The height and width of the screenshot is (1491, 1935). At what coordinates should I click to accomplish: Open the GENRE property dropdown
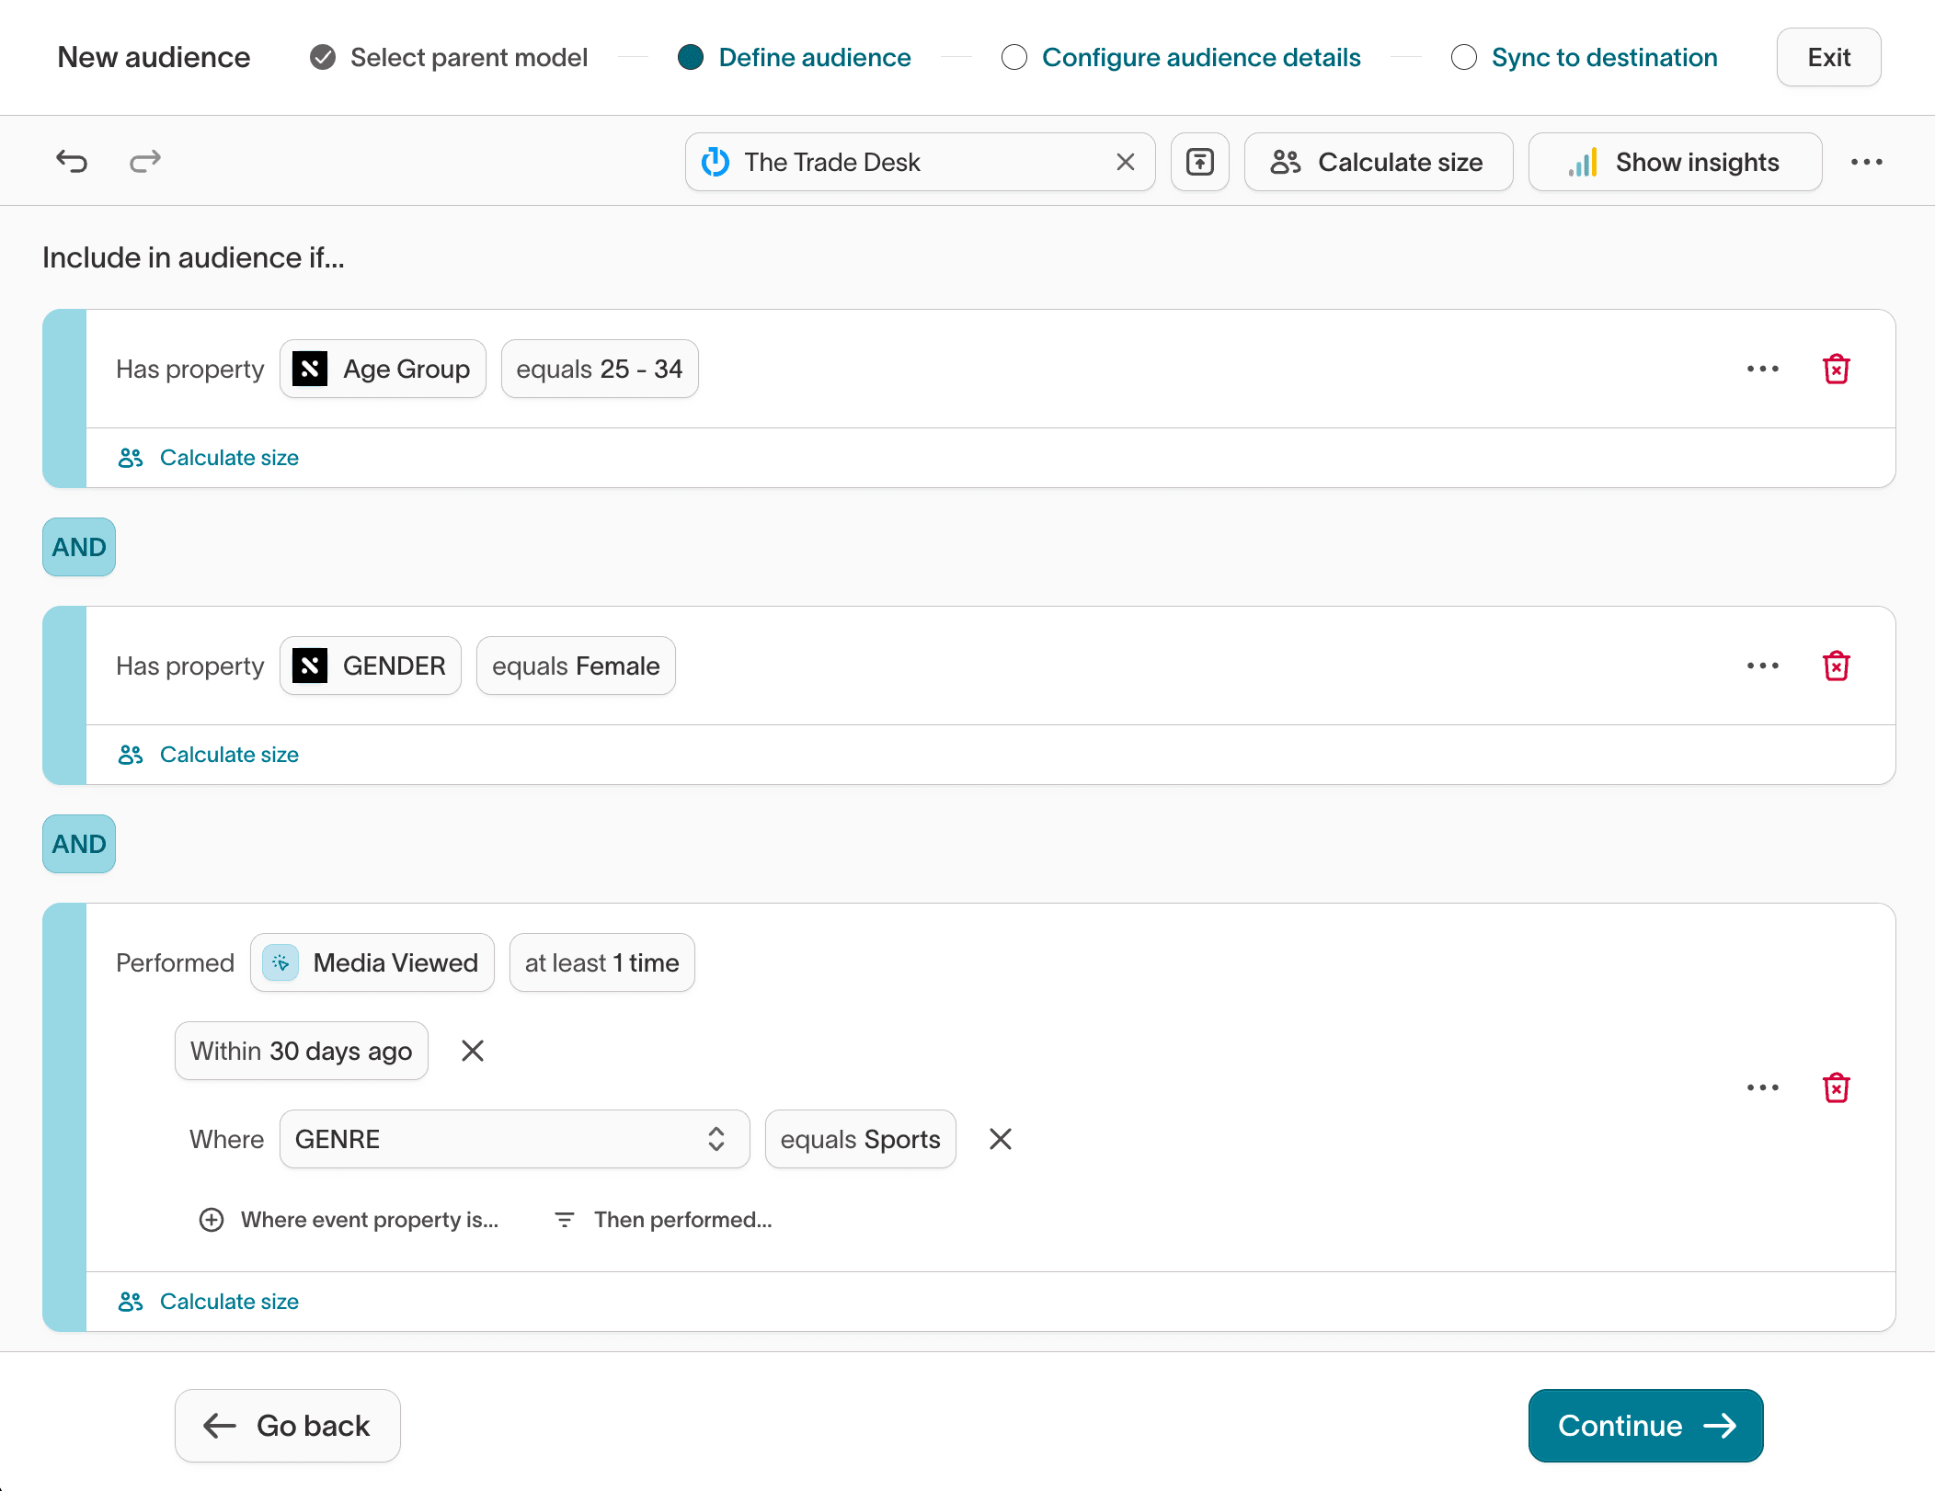(x=513, y=1139)
